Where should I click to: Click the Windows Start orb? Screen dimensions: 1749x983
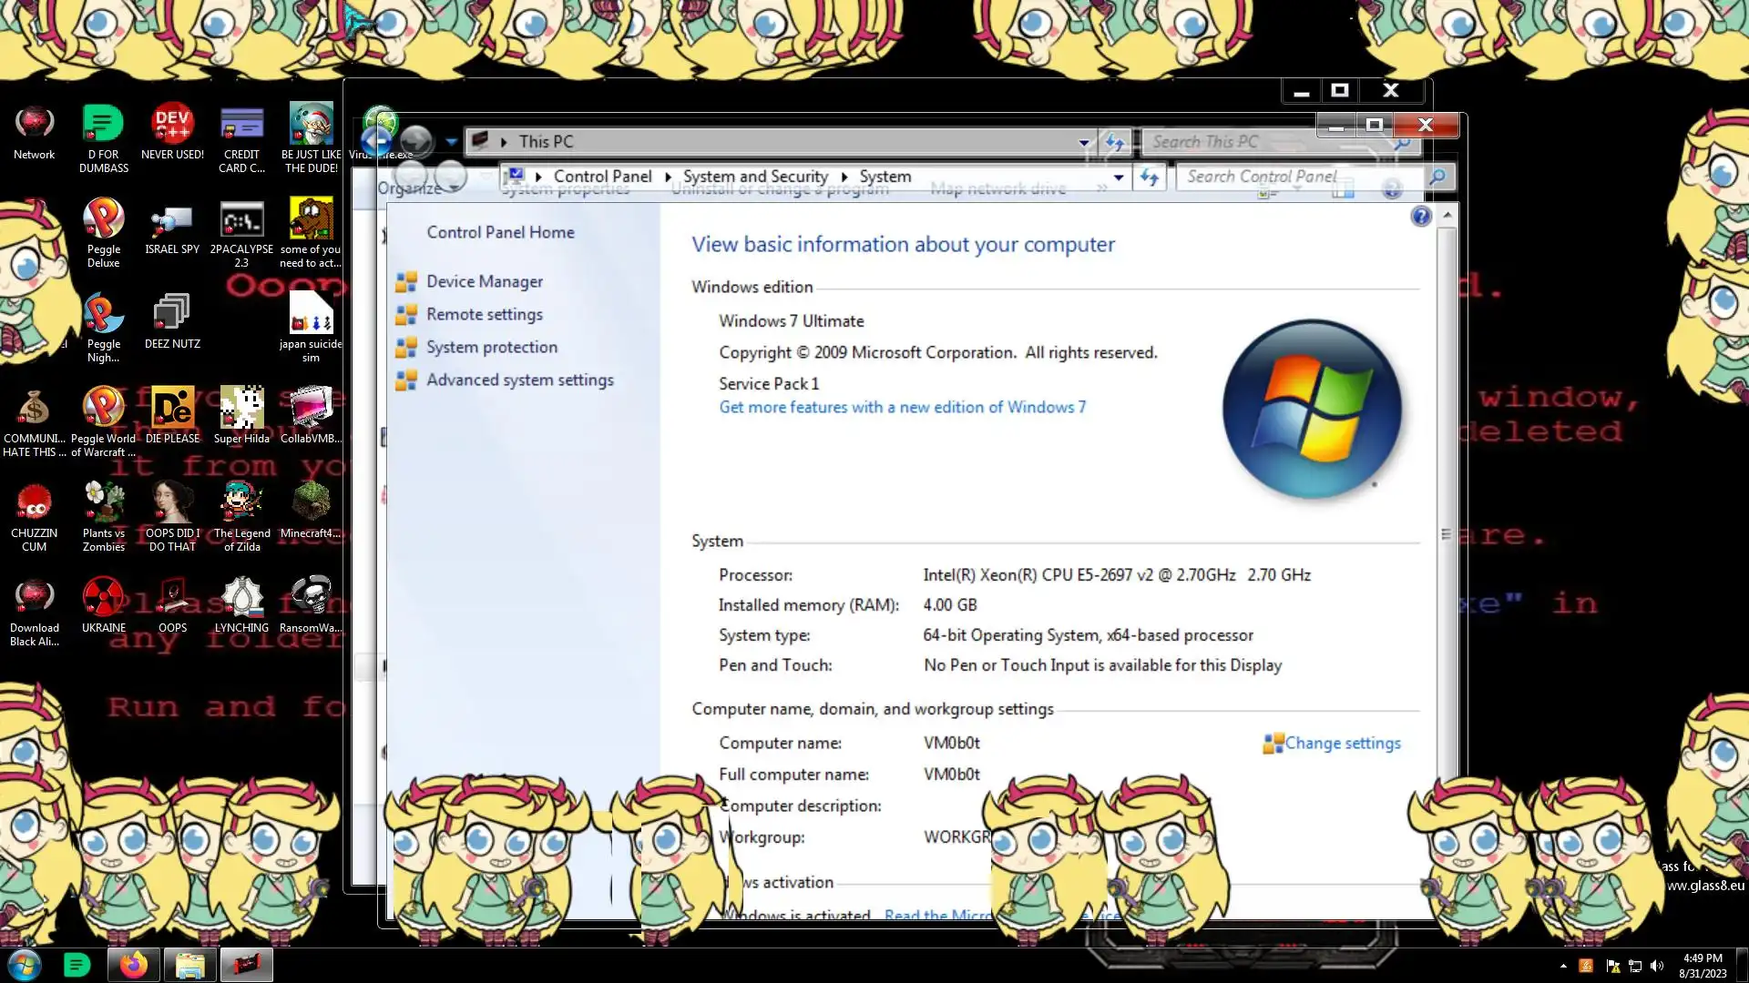pyautogui.click(x=25, y=965)
